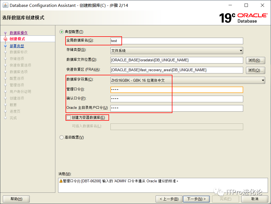Click the 消息(M) label
The image size is (271, 204).
tap(65, 174)
